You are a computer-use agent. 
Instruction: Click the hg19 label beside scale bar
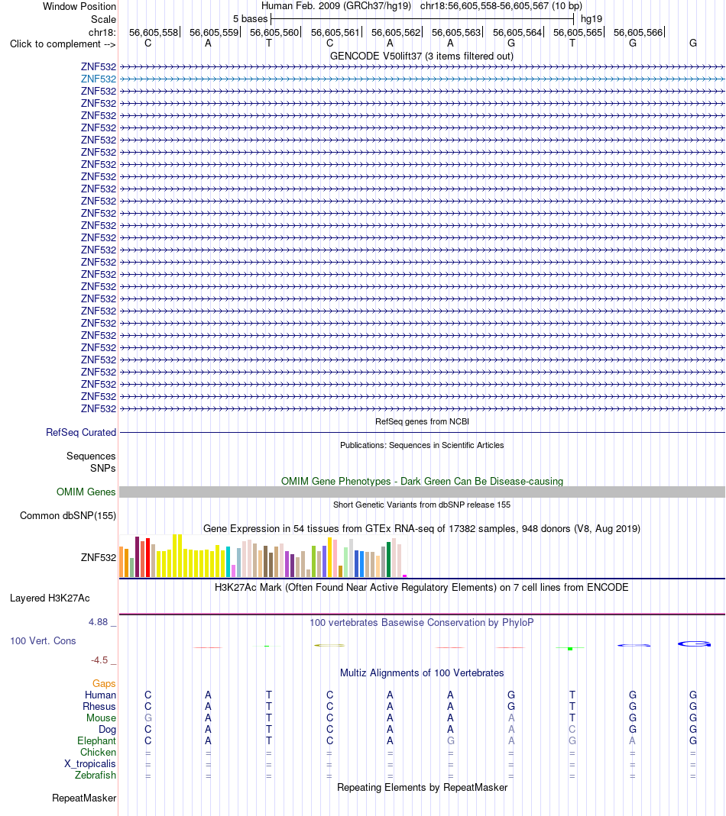591,19
